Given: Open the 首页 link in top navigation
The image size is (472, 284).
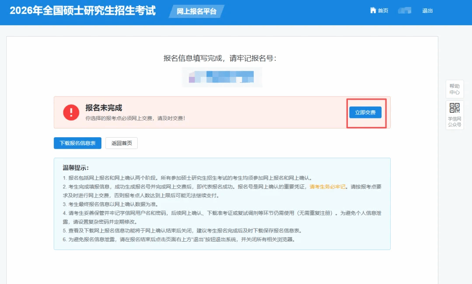Looking at the screenshot, I should coord(383,10).
